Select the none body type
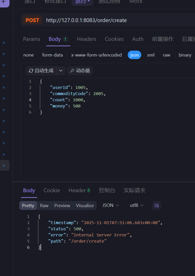 pyautogui.click(x=29, y=55)
